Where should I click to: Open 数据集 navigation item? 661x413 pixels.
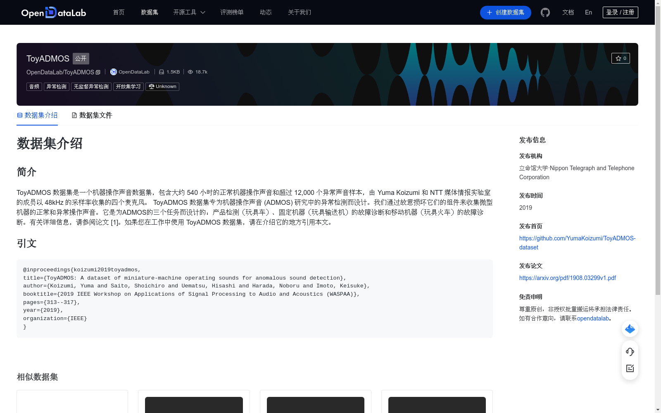pyautogui.click(x=150, y=12)
